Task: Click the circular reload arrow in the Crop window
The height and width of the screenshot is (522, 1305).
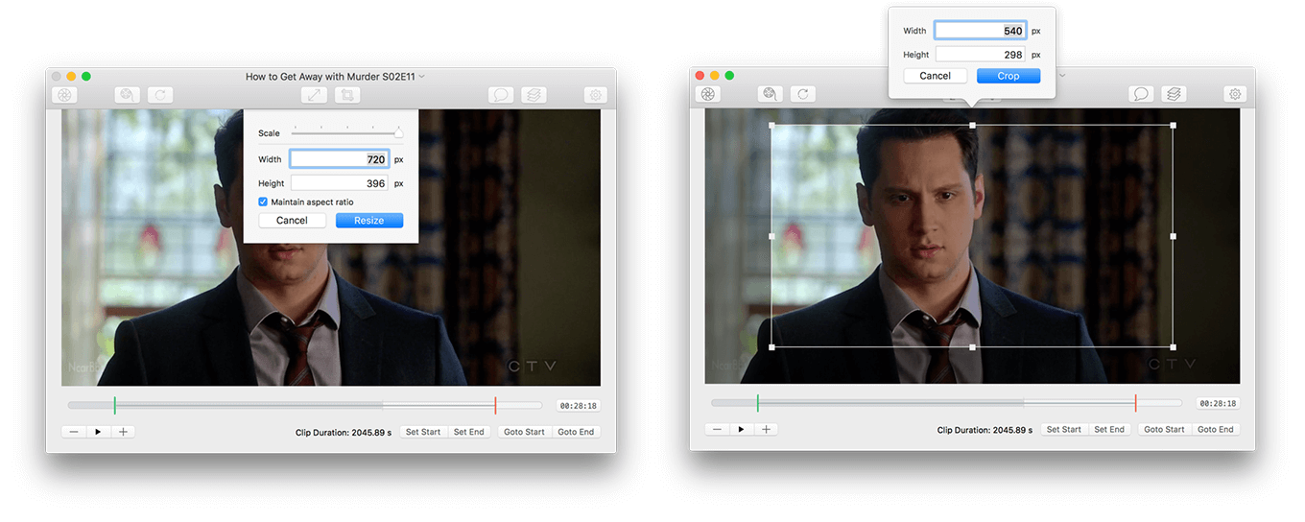Action: point(803,94)
